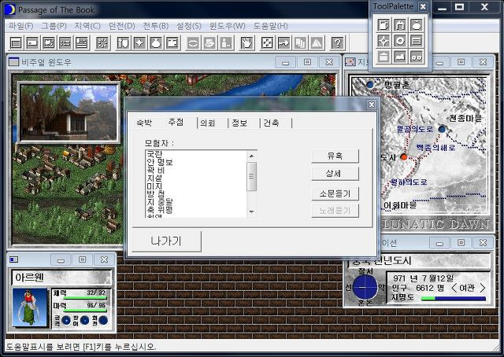Click the bed icon in ToolPalette
The image size is (504, 357).
click(x=400, y=57)
